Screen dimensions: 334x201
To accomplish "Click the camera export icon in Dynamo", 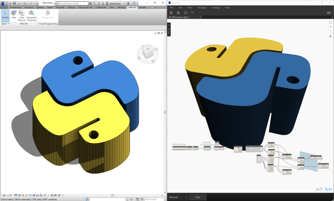I will coord(329,13).
